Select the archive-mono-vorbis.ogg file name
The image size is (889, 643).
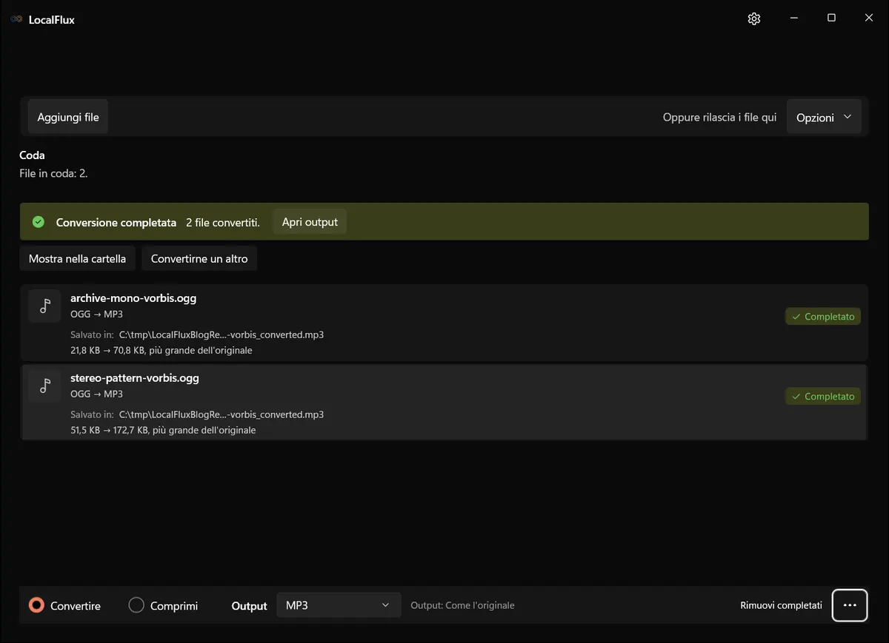click(x=133, y=298)
